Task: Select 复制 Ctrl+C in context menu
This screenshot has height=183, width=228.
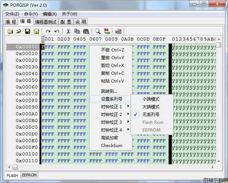Action: point(111,73)
